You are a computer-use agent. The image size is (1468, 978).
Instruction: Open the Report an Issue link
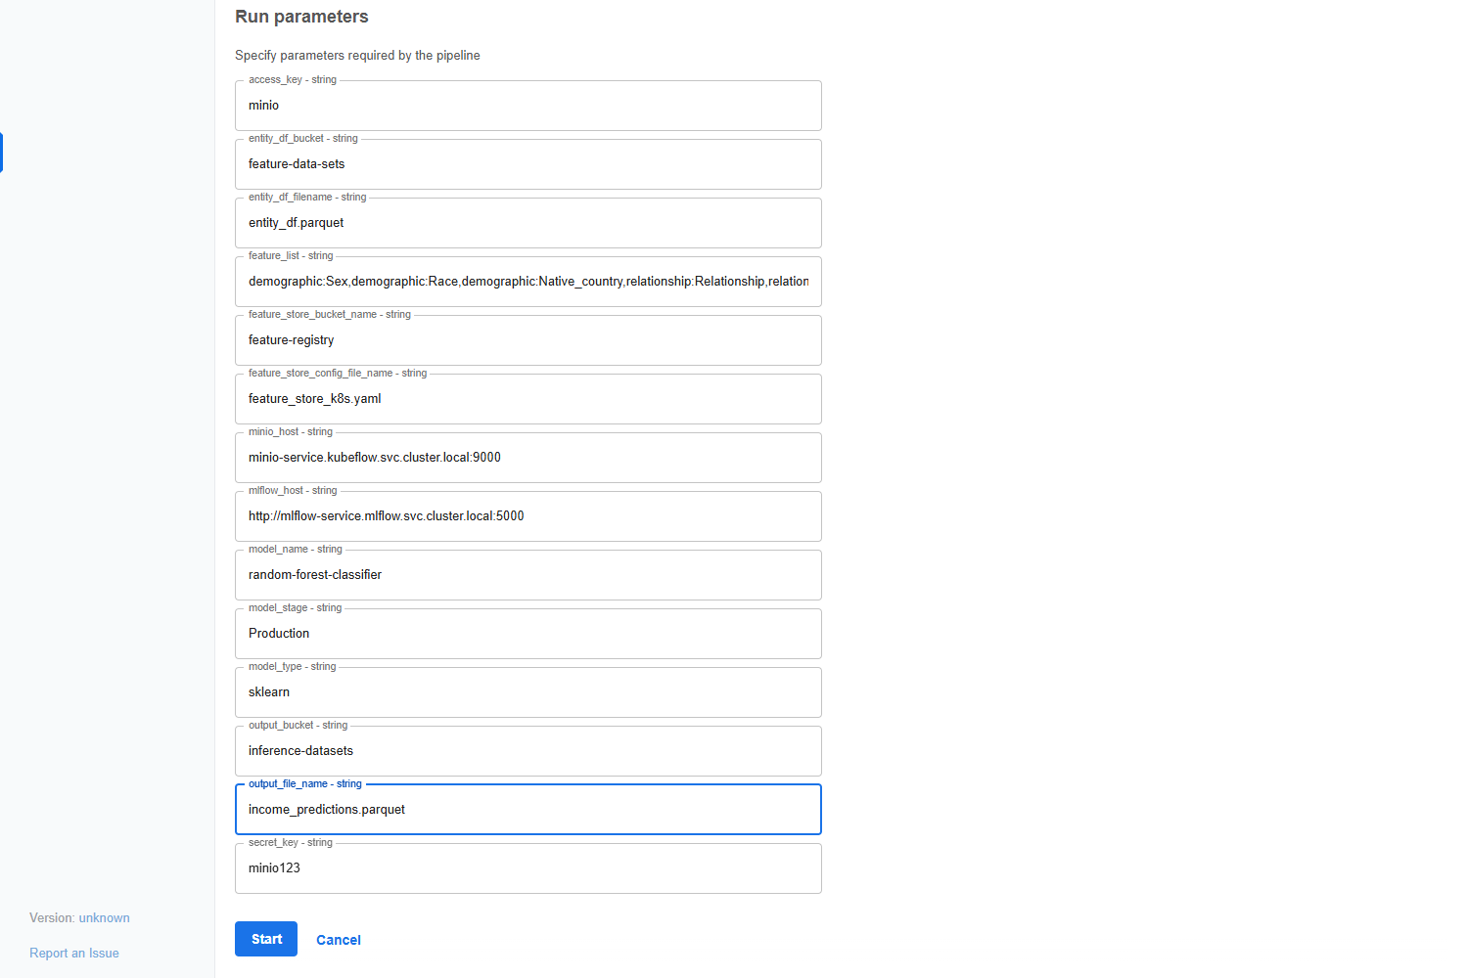[x=74, y=954]
